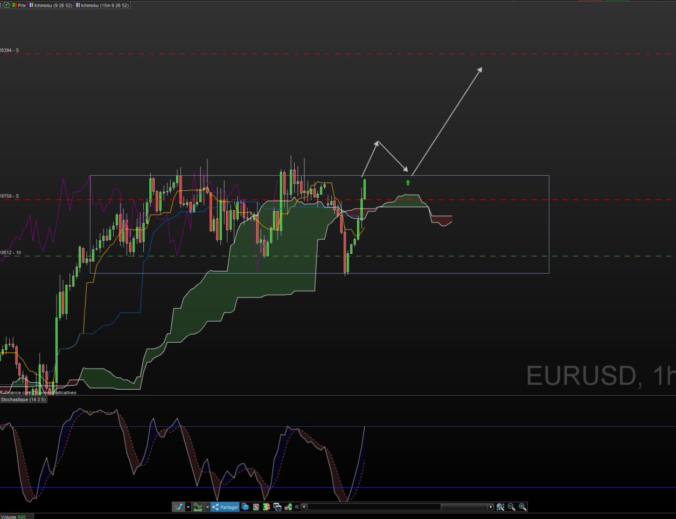Click the green and red bars icon
The height and width of the screenshot is (519, 676).
266,507
